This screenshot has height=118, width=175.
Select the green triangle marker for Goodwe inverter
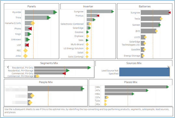point(88,32)
